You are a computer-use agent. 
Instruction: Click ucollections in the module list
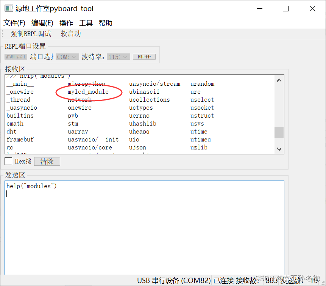[150, 99]
